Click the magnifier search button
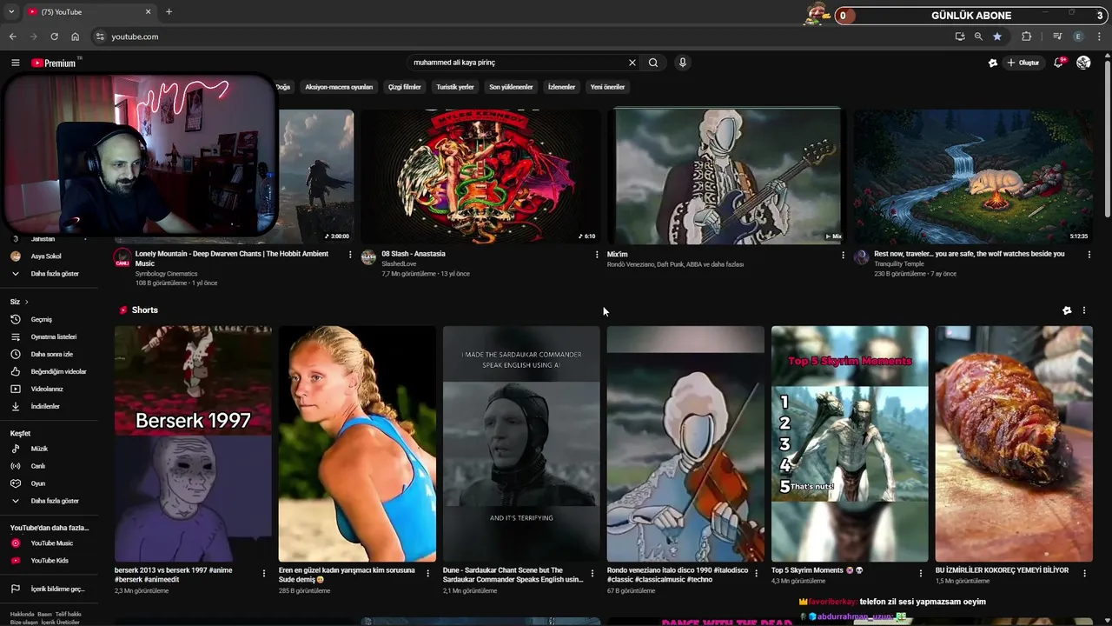 pyautogui.click(x=653, y=63)
